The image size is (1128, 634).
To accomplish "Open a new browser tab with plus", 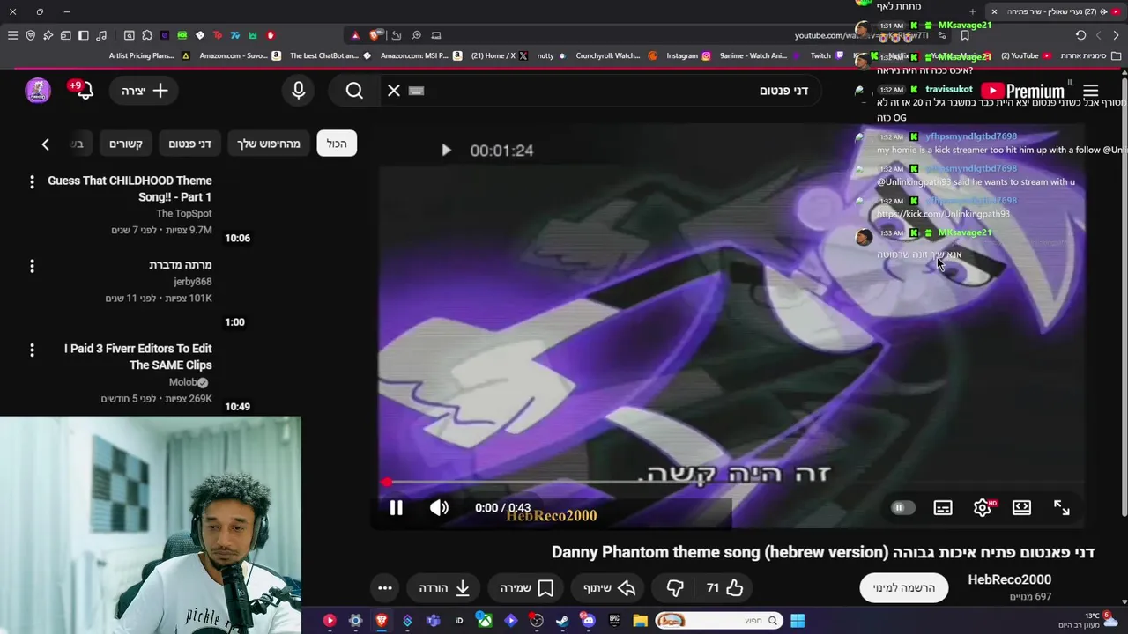I will pos(973,11).
